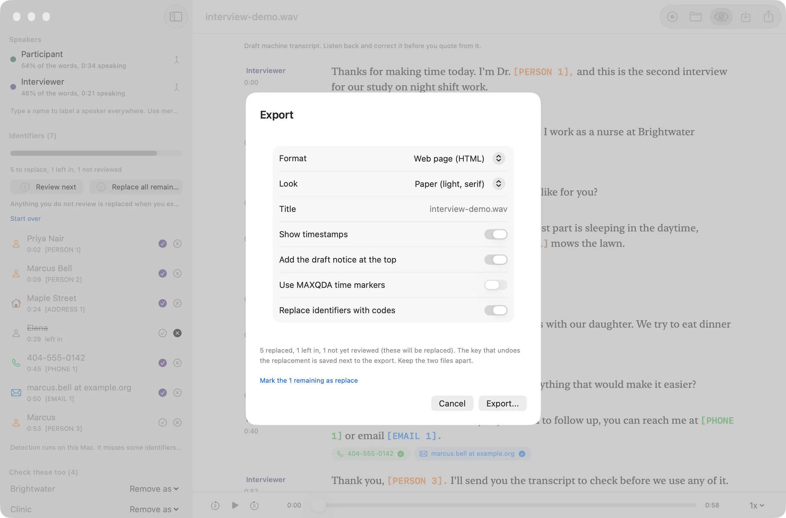
Task: Click the Start over link
Action: [x=25, y=219]
